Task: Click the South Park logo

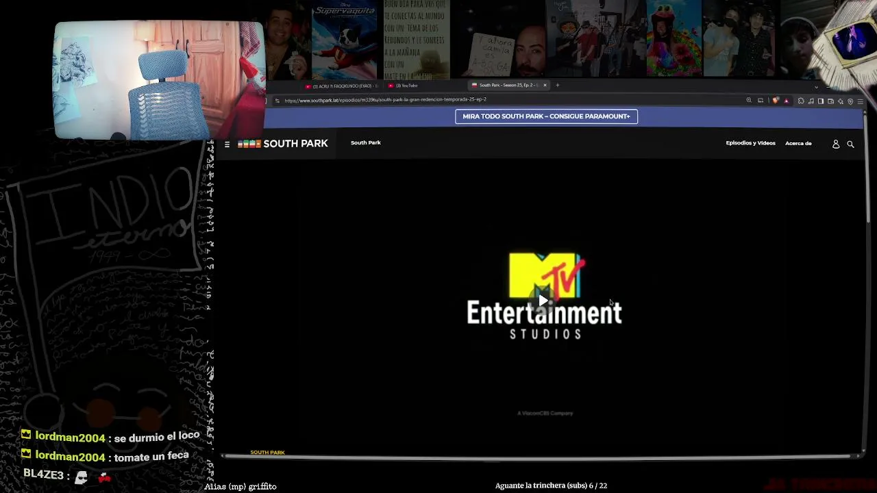Action: coord(283,144)
